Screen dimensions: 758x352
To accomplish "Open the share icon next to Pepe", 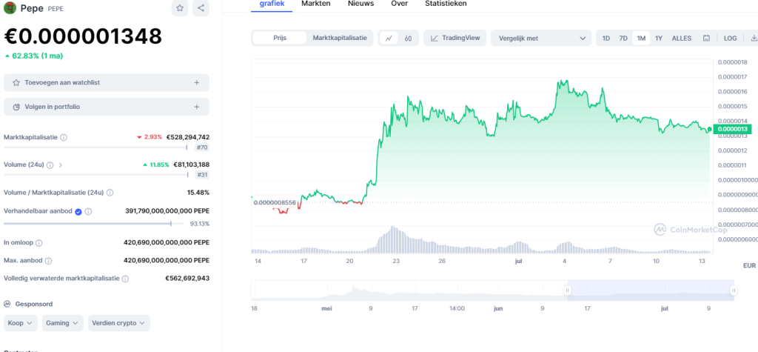I will (x=201, y=7).
